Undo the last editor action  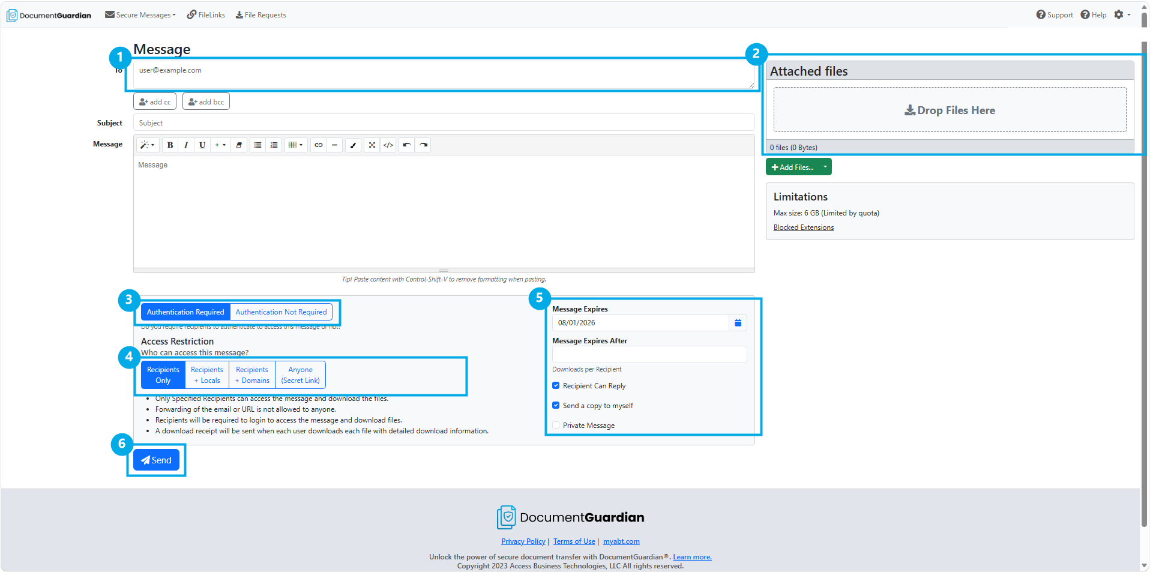pyautogui.click(x=407, y=145)
